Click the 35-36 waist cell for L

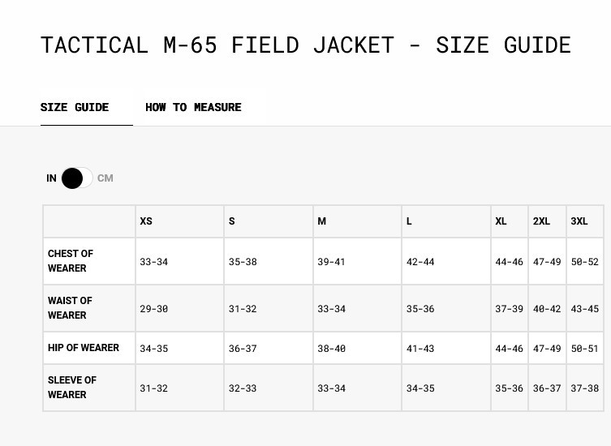click(x=420, y=309)
